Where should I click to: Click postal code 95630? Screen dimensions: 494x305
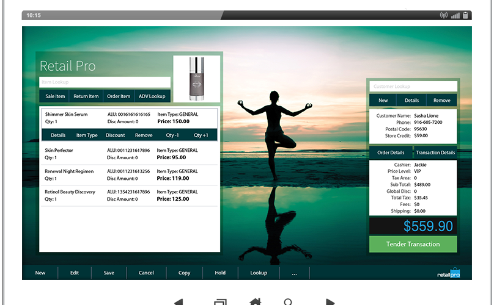(x=420, y=129)
